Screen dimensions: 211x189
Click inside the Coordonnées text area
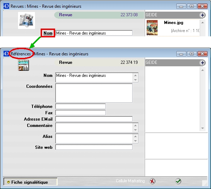(x=94, y=93)
